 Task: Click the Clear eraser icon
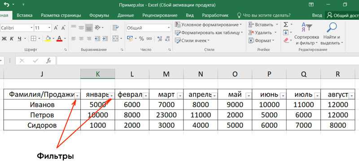coord(286,40)
